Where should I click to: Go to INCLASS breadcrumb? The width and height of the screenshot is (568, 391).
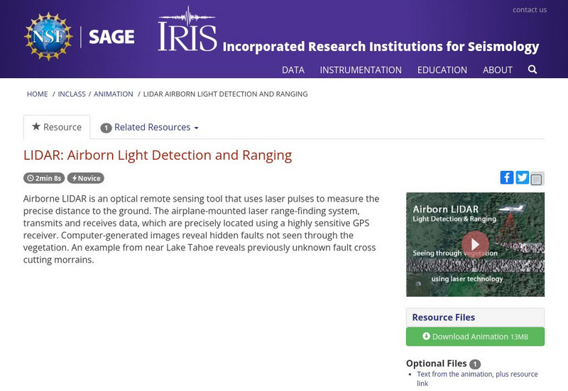72,94
